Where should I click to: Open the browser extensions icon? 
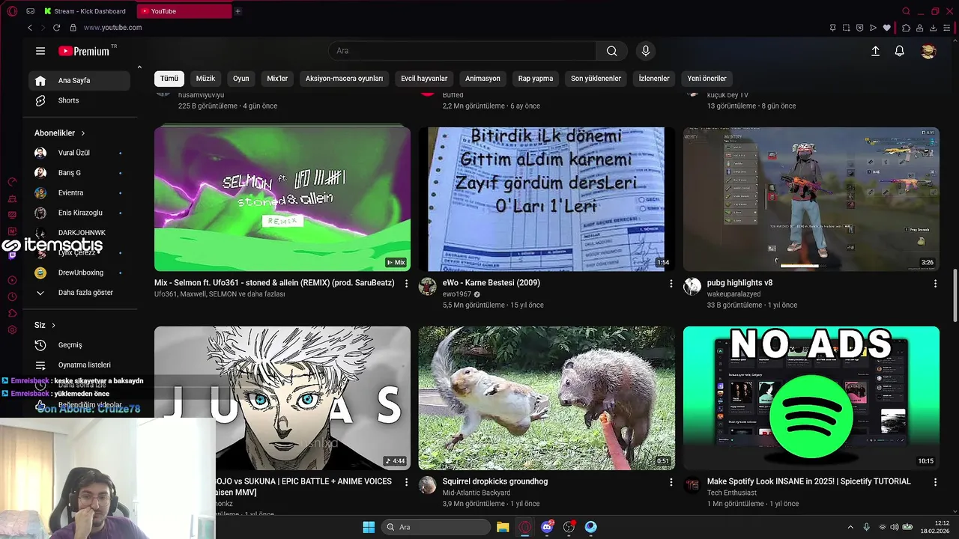[x=906, y=28]
